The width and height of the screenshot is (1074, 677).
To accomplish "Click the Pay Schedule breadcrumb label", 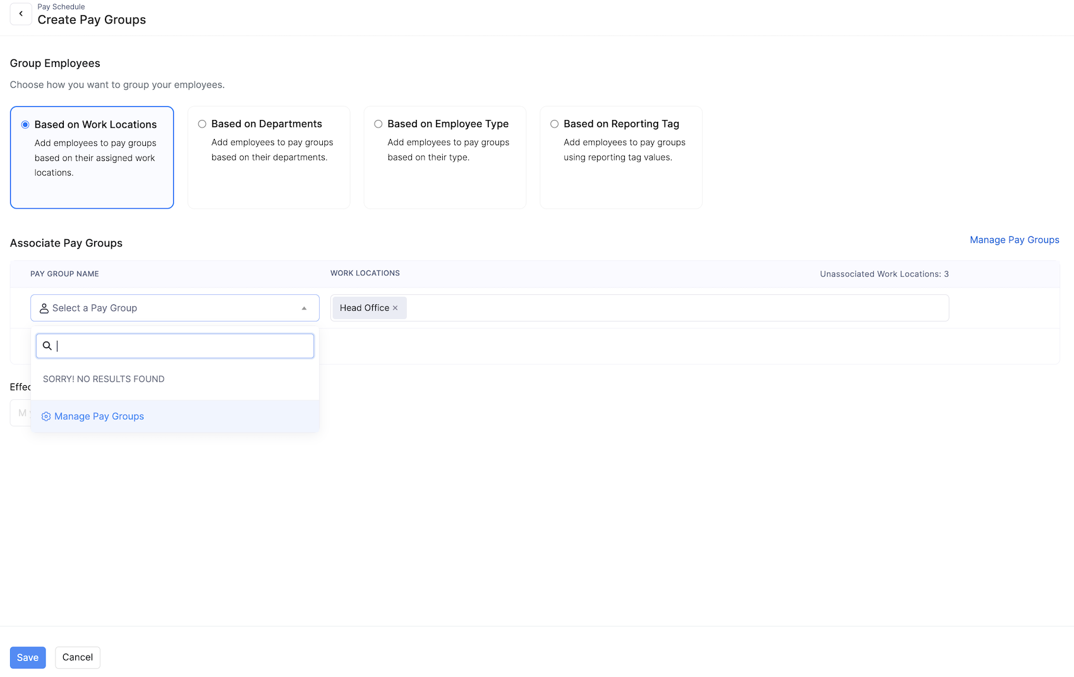I will point(61,6).
